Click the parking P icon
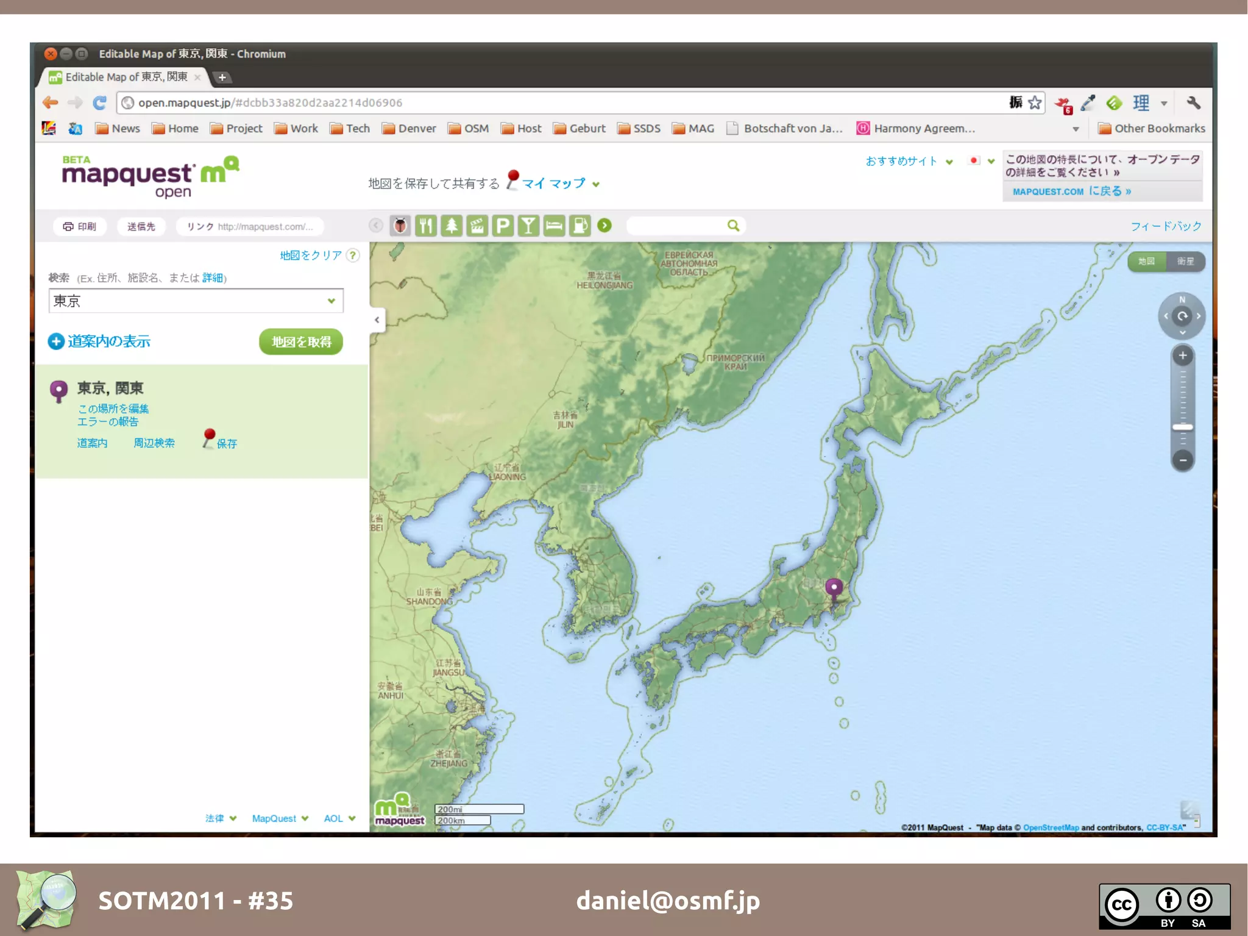Viewport: 1248px width, 936px height. pyautogui.click(x=503, y=226)
